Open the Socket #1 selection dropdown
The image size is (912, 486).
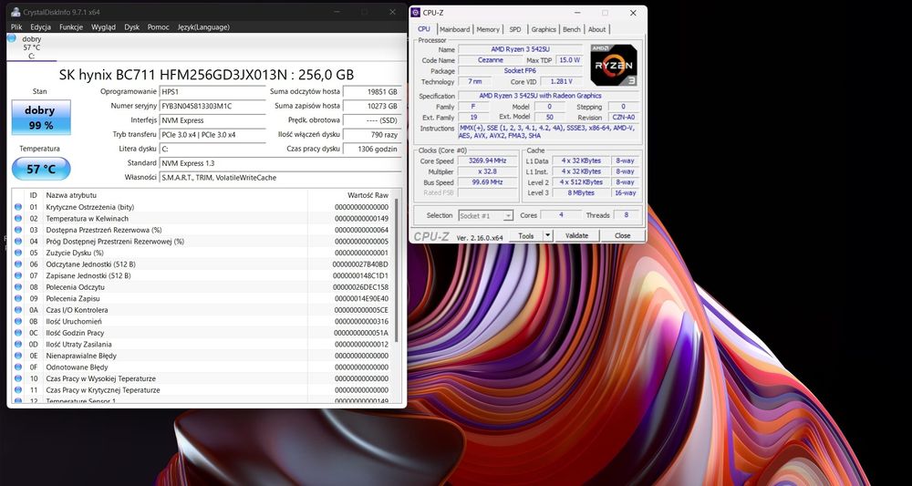486,216
